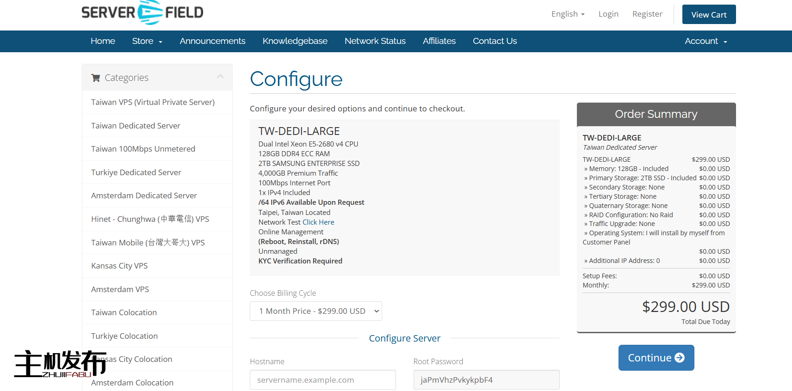Viewport: 792px width, 391px height.
Task: Click the Root Password field
Action: (486, 380)
